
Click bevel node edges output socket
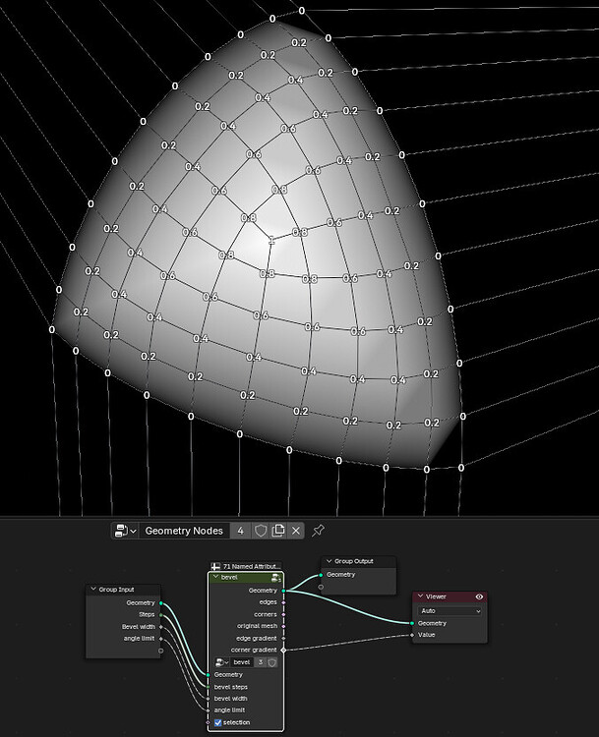coord(283,602)
